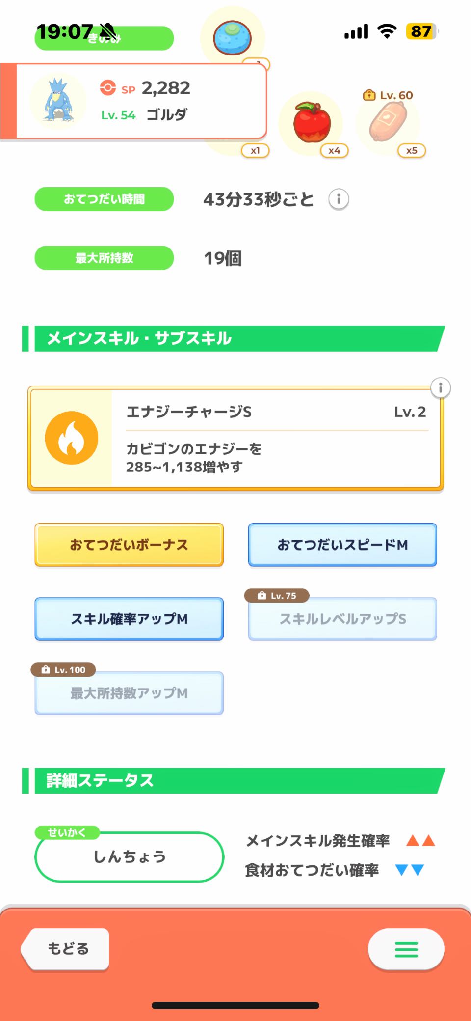Tap the locked Lv. 60 sausage ingredient
Screen dimensions: 471x1021
click(x=388, y=123)
